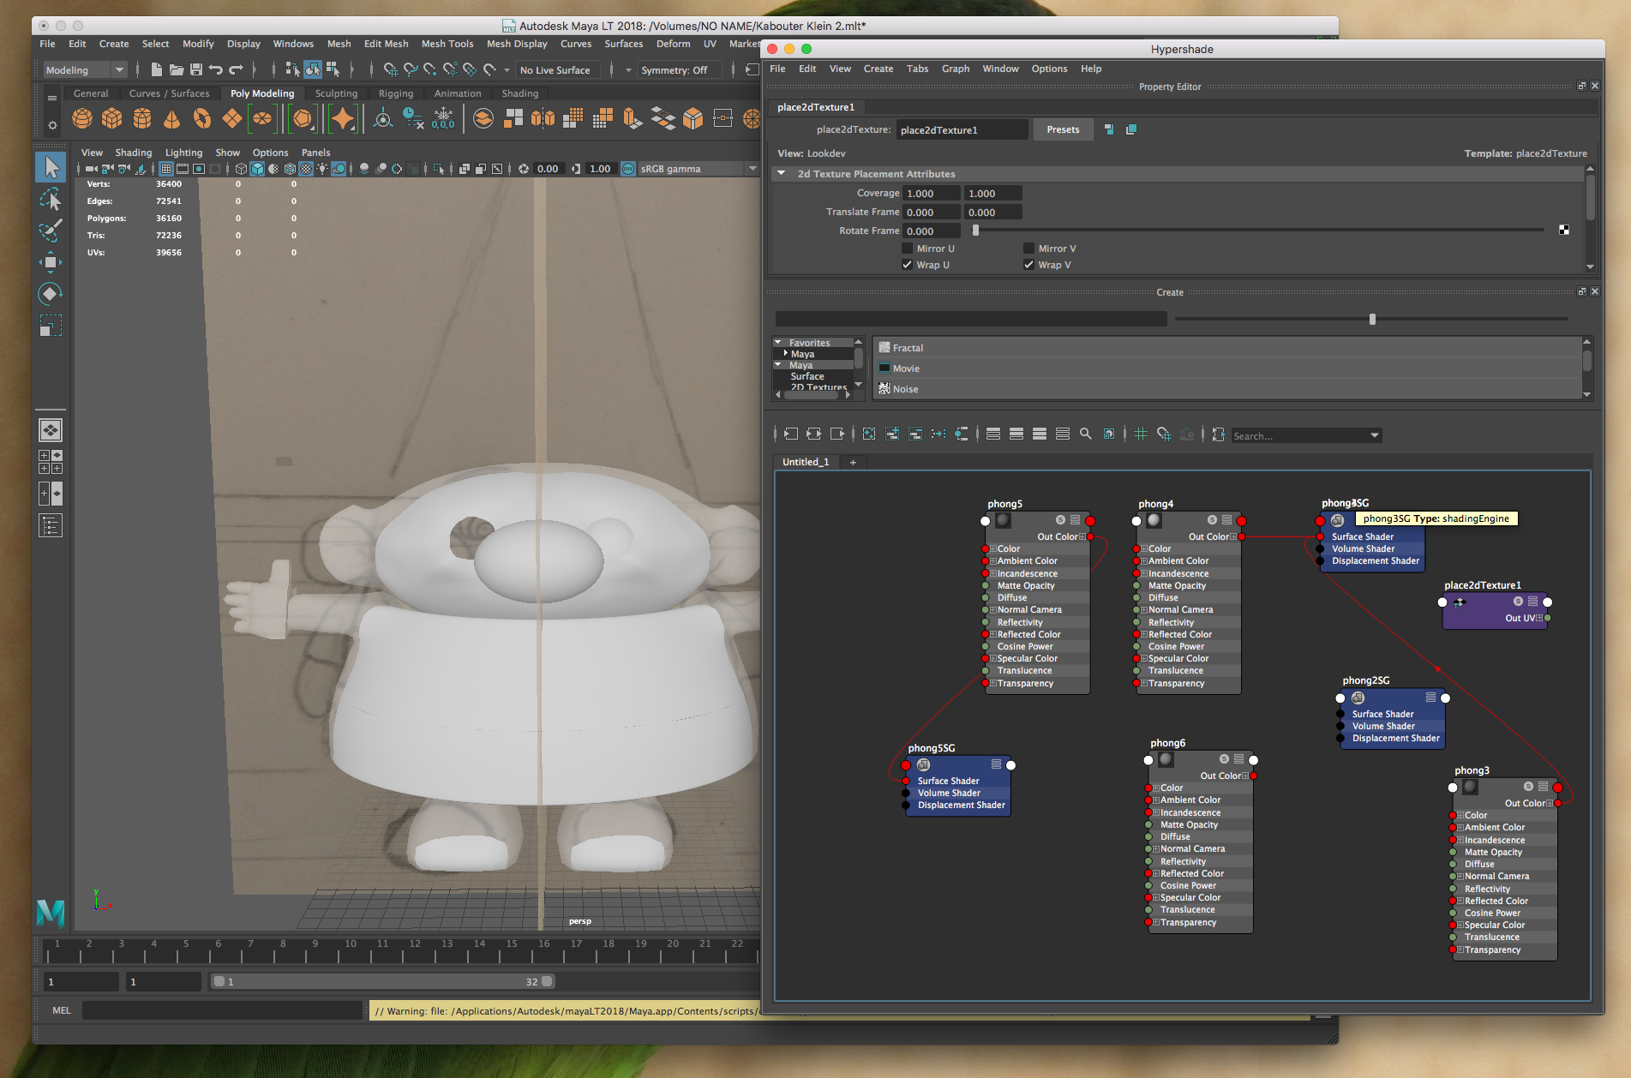Click the Presets button in Property Editor

[1063, 129]
